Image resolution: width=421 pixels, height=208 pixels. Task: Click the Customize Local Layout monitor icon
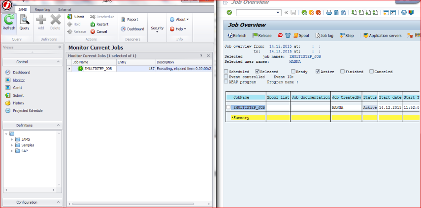411,12
